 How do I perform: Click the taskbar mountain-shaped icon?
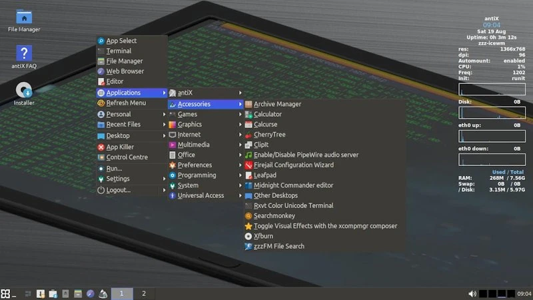click(103, 293)
